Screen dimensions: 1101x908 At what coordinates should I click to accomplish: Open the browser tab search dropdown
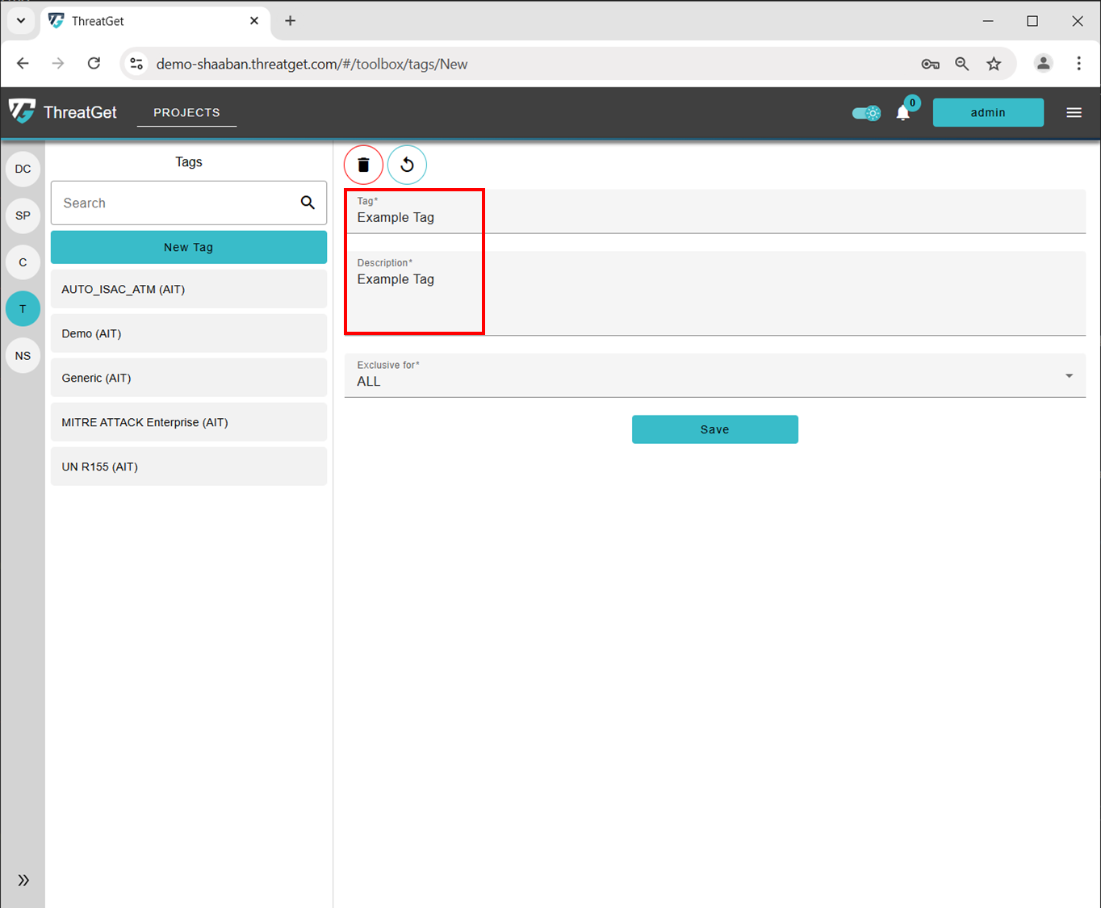pos(21,21)
